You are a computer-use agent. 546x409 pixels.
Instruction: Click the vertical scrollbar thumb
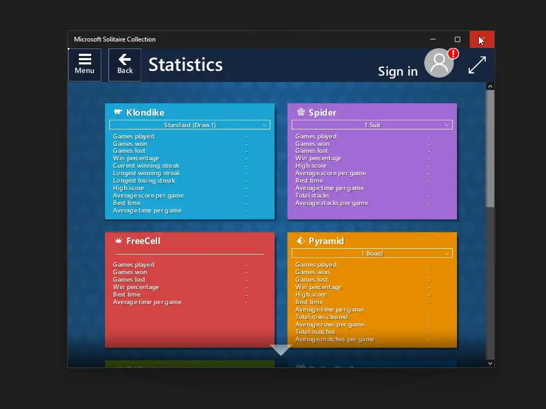(491, 149)
